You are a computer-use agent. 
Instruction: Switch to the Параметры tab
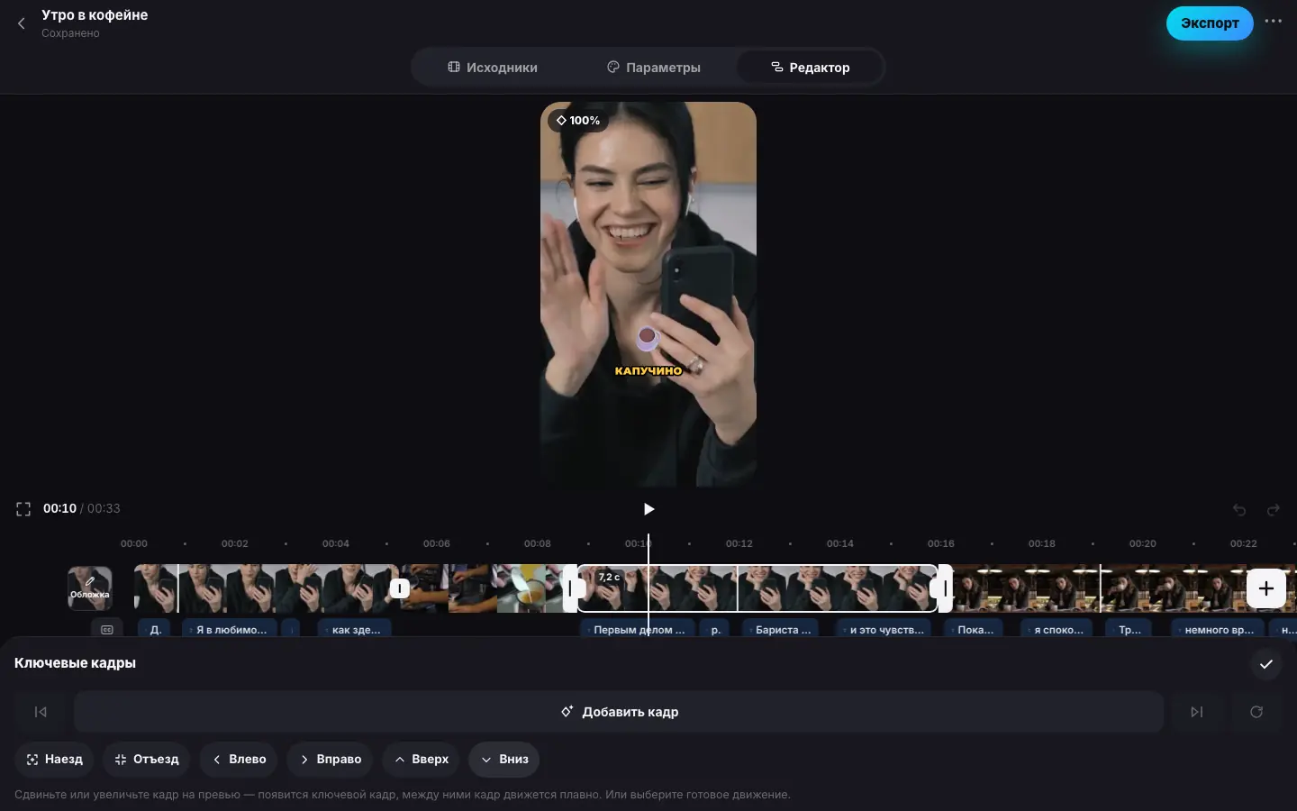coord(654,68)
